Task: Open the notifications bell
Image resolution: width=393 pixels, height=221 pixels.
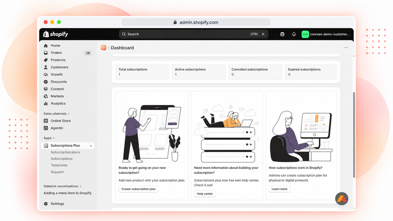Action: [x=294, y=34]
